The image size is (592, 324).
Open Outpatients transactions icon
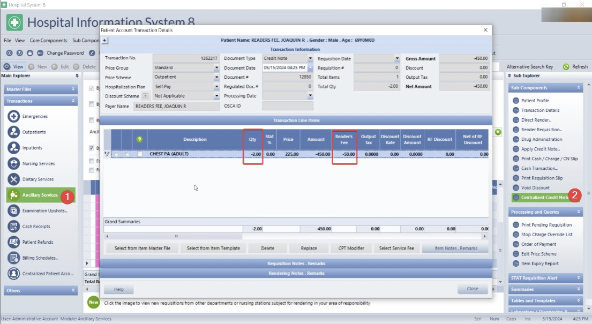click(14, 132)
